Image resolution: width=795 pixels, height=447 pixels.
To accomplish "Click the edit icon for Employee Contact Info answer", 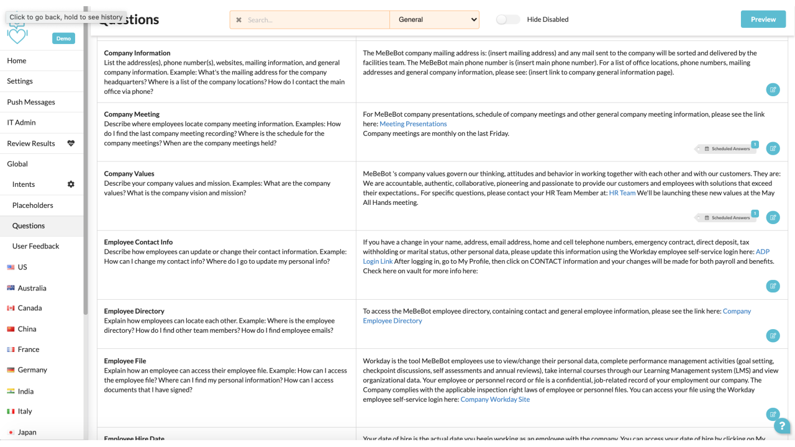I will 773,286.
